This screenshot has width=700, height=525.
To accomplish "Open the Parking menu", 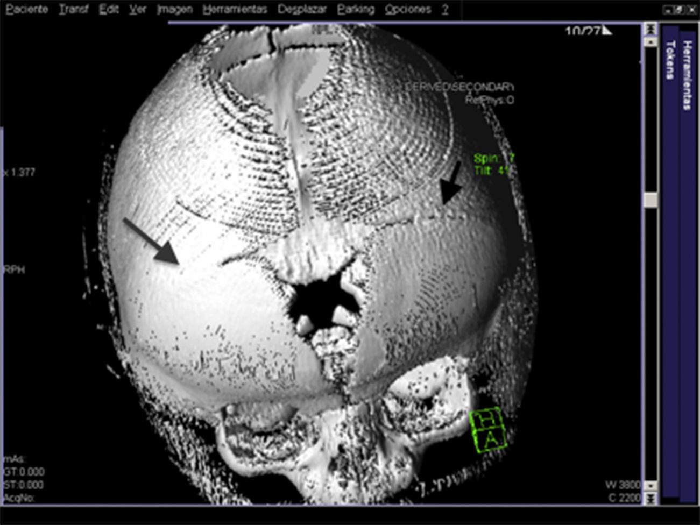I will [356, 9].
